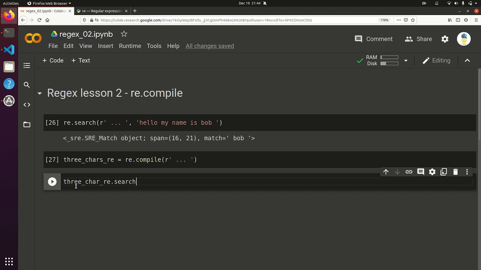Open the Runtime menu

(130, 46)
